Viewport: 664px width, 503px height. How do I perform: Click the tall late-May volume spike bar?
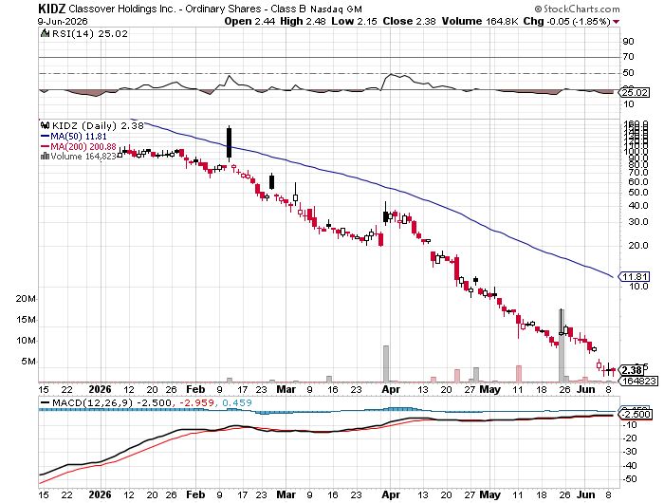pyautogui.click(x=562, y=345)
